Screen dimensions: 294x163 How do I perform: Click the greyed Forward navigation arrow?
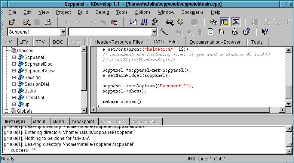pos(190,32)
